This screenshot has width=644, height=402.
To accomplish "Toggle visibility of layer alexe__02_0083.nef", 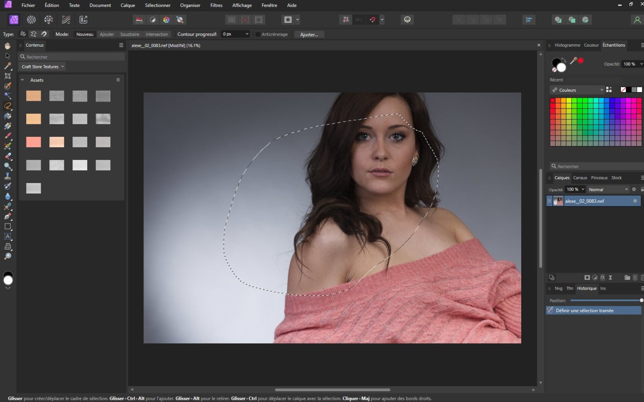I will 635,201.
